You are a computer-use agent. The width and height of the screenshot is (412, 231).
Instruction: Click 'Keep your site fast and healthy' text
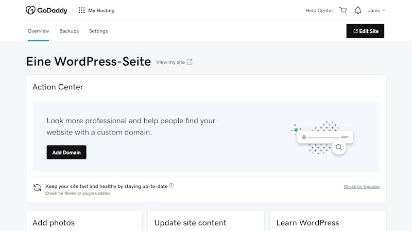tap(107, 186)
